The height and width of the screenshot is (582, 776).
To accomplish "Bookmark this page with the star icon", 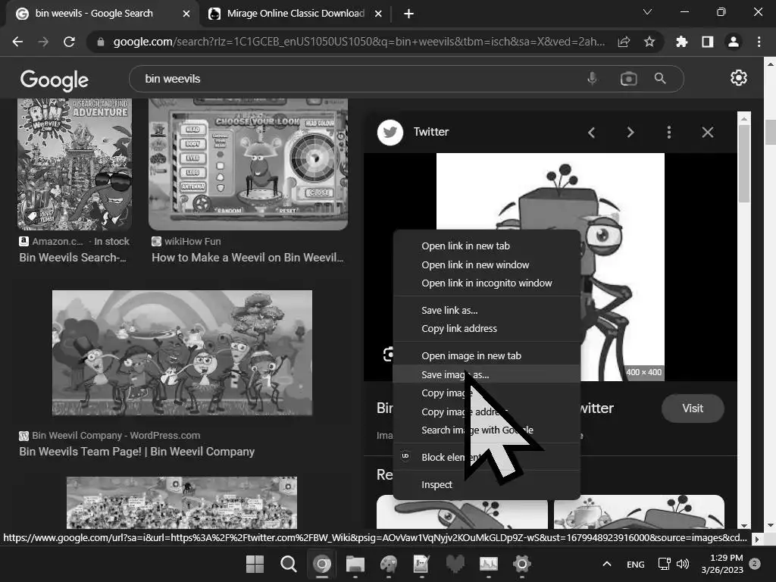I will [x=649, y=42].
